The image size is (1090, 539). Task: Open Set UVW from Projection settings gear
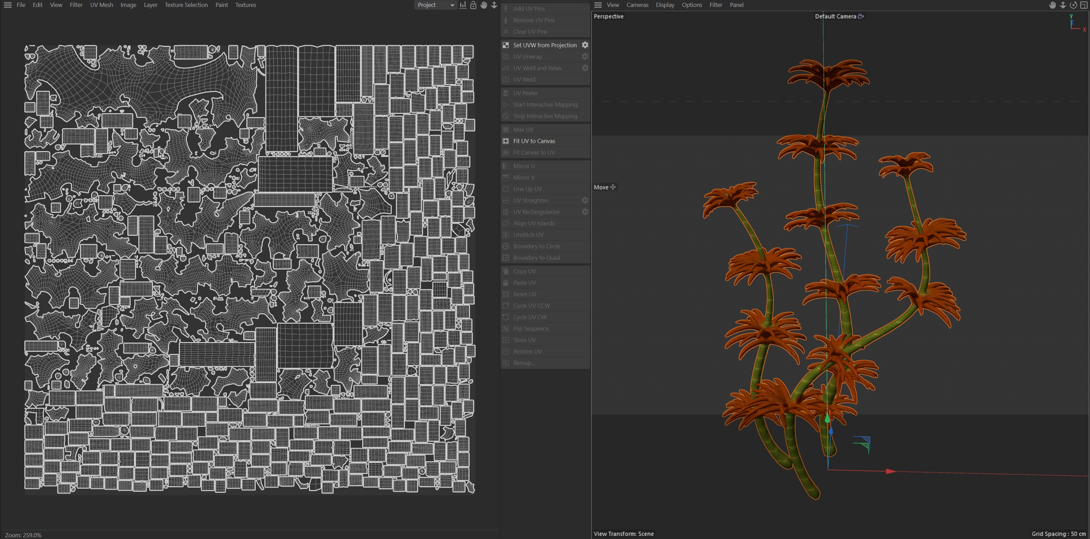(585, 45)
